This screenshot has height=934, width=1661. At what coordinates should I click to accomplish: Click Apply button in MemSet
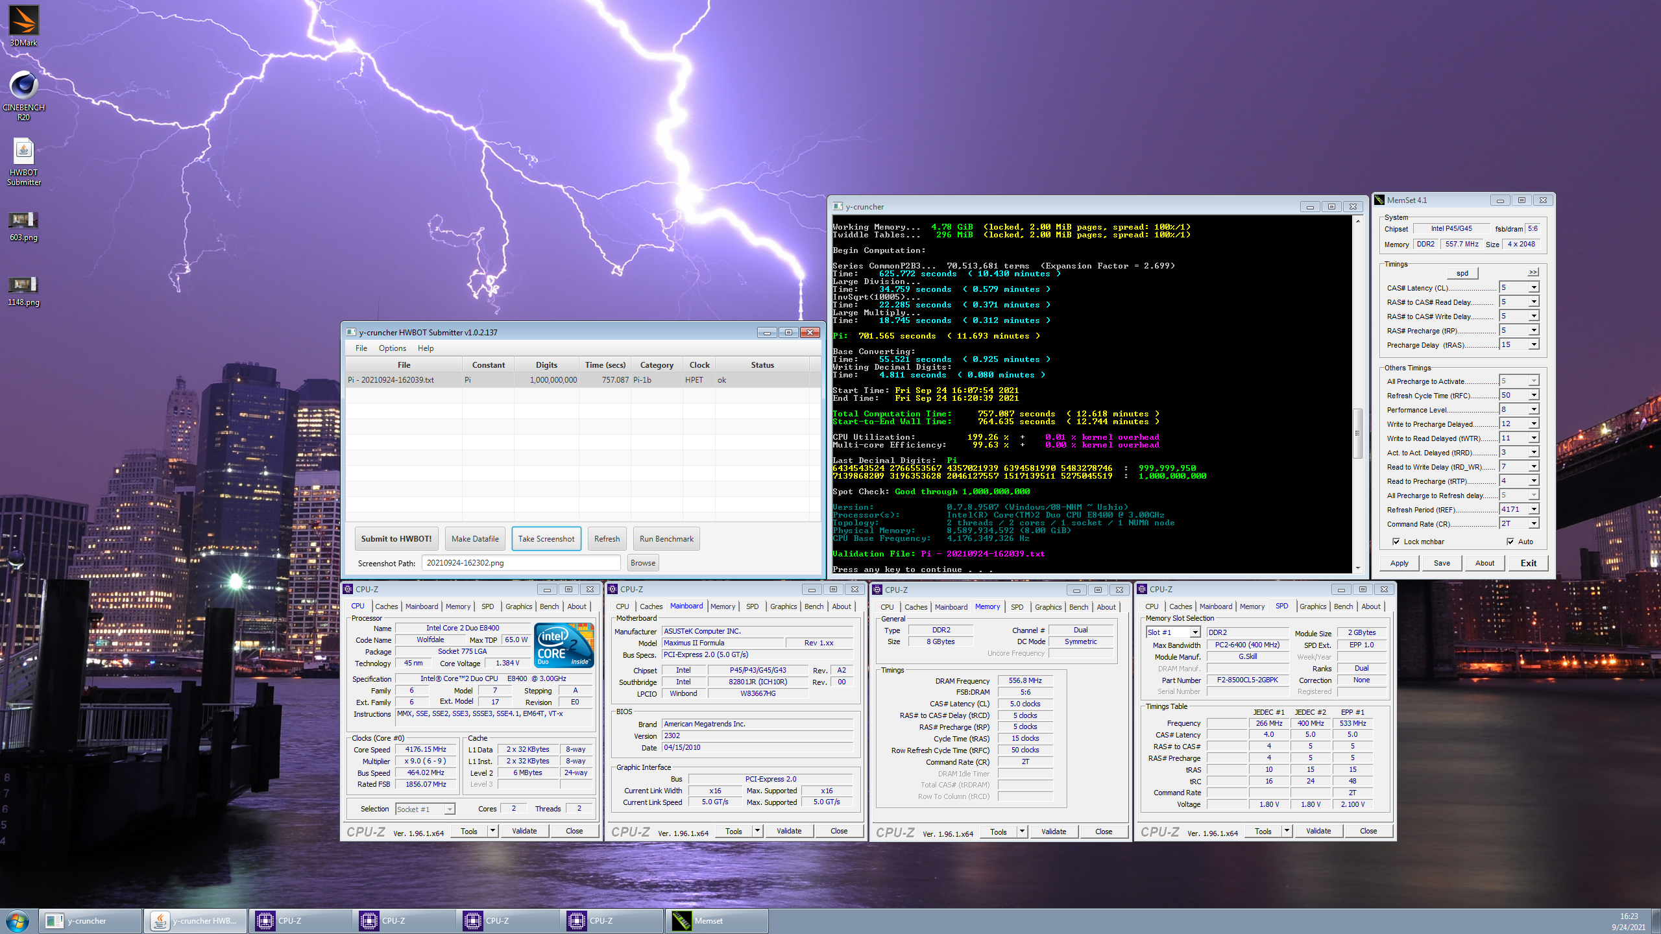click(1400, 563)
